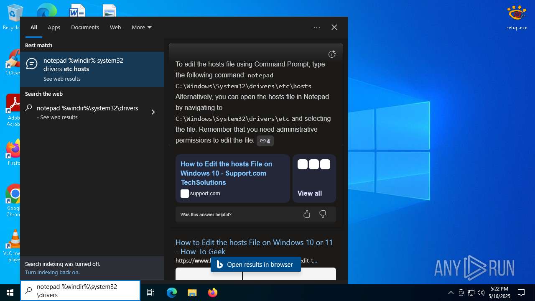
Task: Open the Microsoft Edge desktop shortcut
Action: pyautogui.click(x=46, y=10)
